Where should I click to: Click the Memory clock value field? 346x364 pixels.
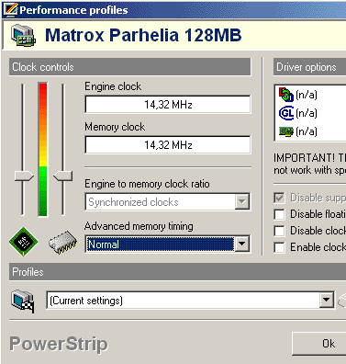(x=168, y=144)
